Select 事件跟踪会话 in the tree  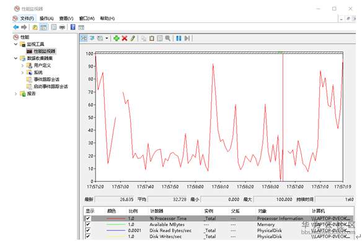[46, 79]
